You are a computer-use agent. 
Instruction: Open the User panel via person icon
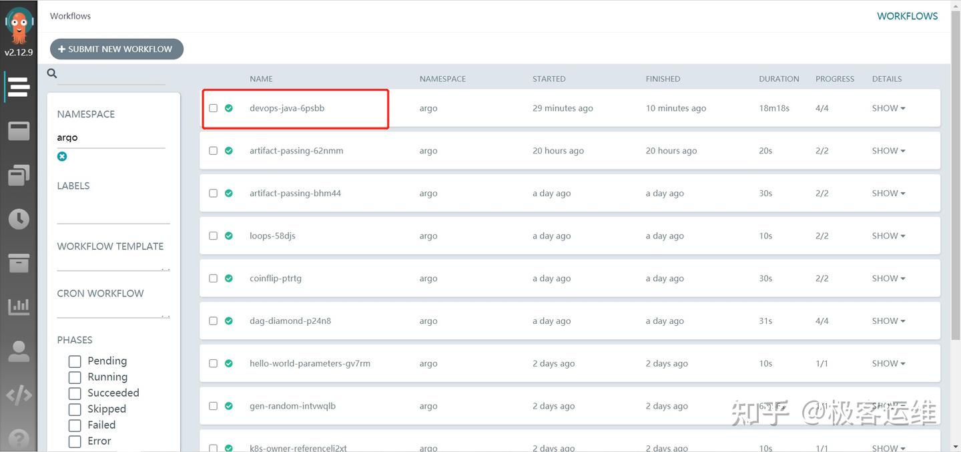pos(18,351)
